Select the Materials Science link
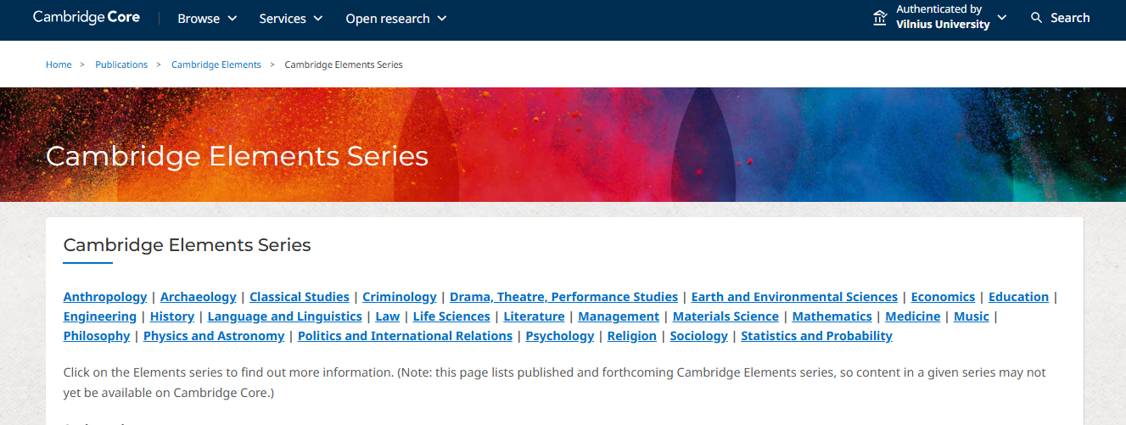The width and height of the screenshot is (1126, 425). tap(725, 316)
